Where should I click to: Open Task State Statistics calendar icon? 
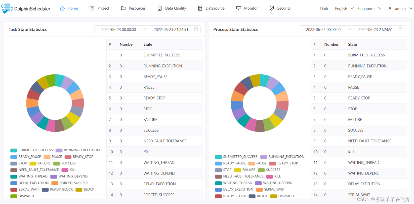[196, 29]
